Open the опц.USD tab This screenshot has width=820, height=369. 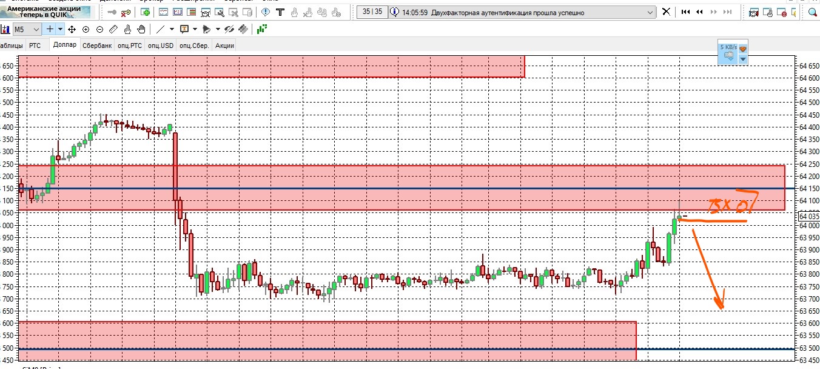[161, 46]
